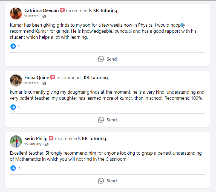
Task: Send Catriona Deegan's review via WhatsApp
Action: pyautogui.click(x=107, y=59)
